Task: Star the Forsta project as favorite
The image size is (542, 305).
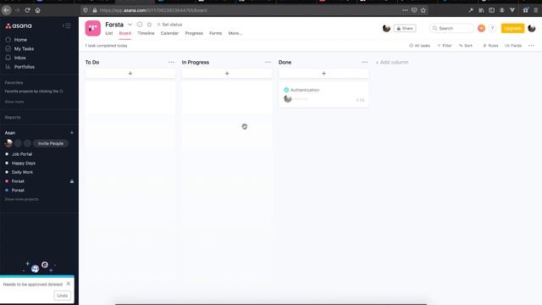Action: [149, 25]
